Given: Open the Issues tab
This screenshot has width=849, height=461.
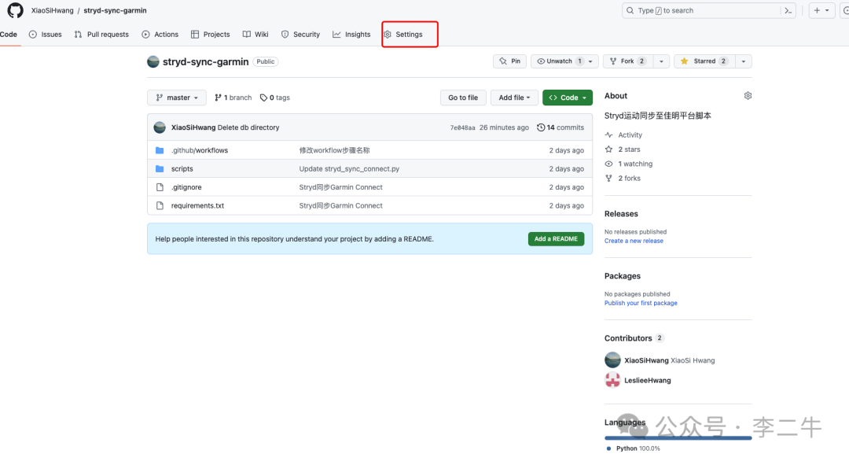Looking at the screenshot, I should 45,34.
